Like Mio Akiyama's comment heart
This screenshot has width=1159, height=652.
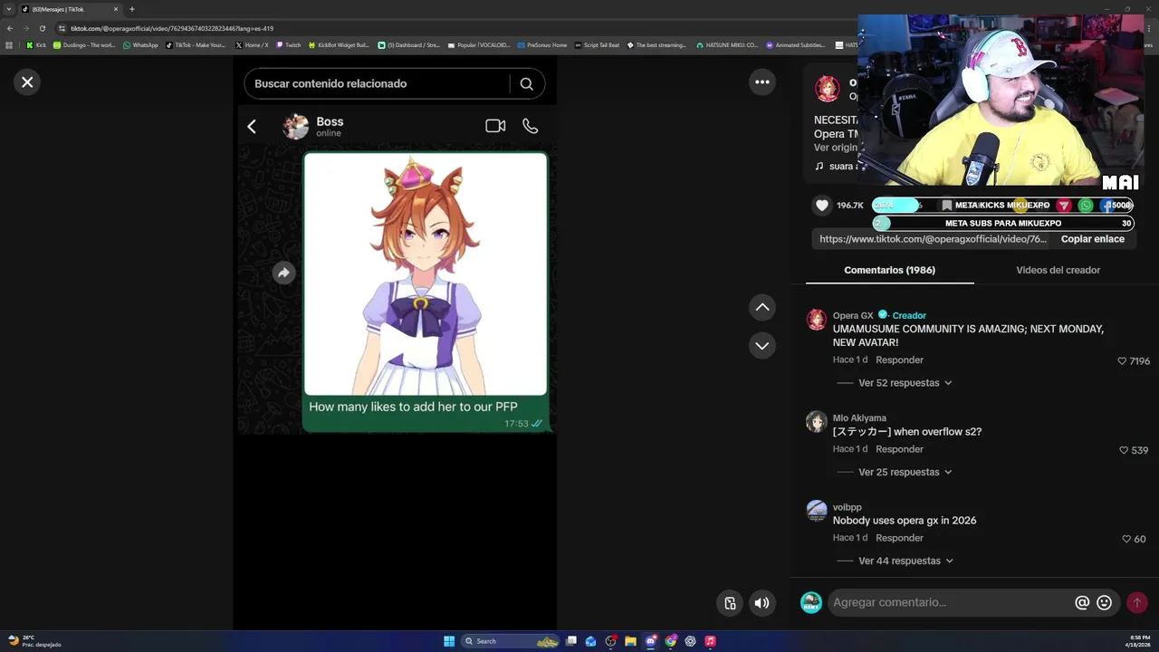point(1124,450)
